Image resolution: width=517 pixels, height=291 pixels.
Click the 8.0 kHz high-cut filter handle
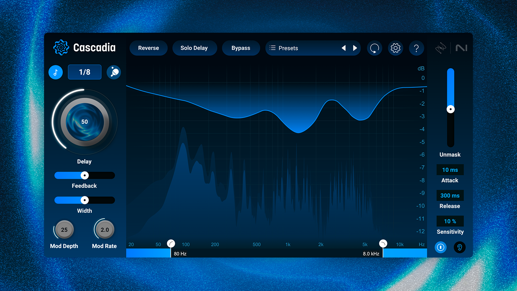383,243
